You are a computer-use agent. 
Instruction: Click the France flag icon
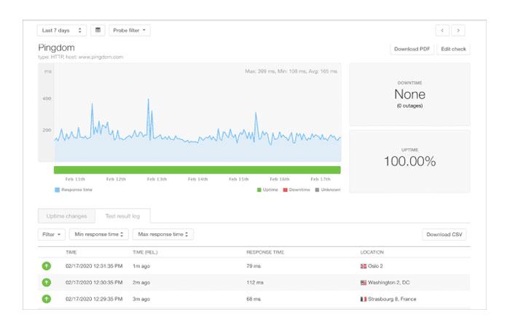point(364,299)
